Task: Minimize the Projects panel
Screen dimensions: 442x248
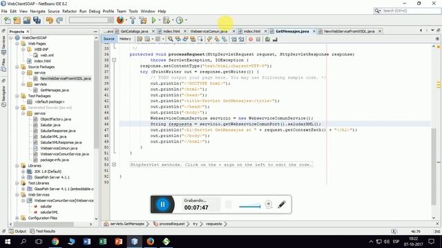Action: click(x=95, y=32)
